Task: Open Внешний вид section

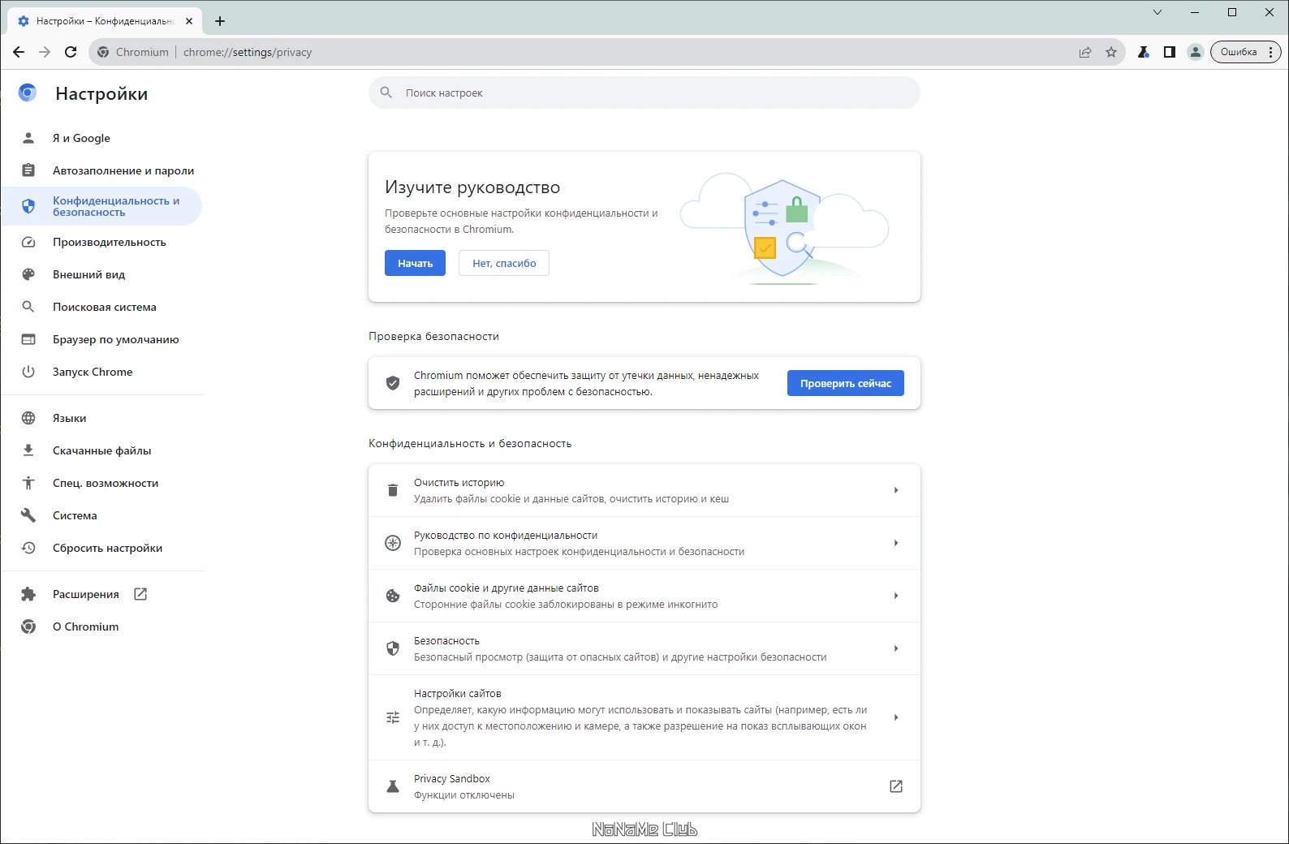Action: 102,274
